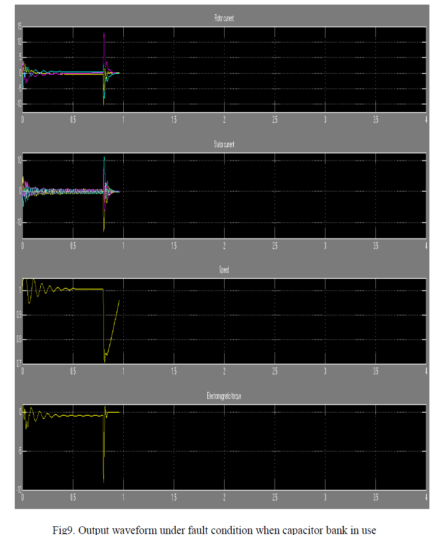Click the y-axis label -10 on Stator current
Screen dimensions: 435x535
(17, 222)
